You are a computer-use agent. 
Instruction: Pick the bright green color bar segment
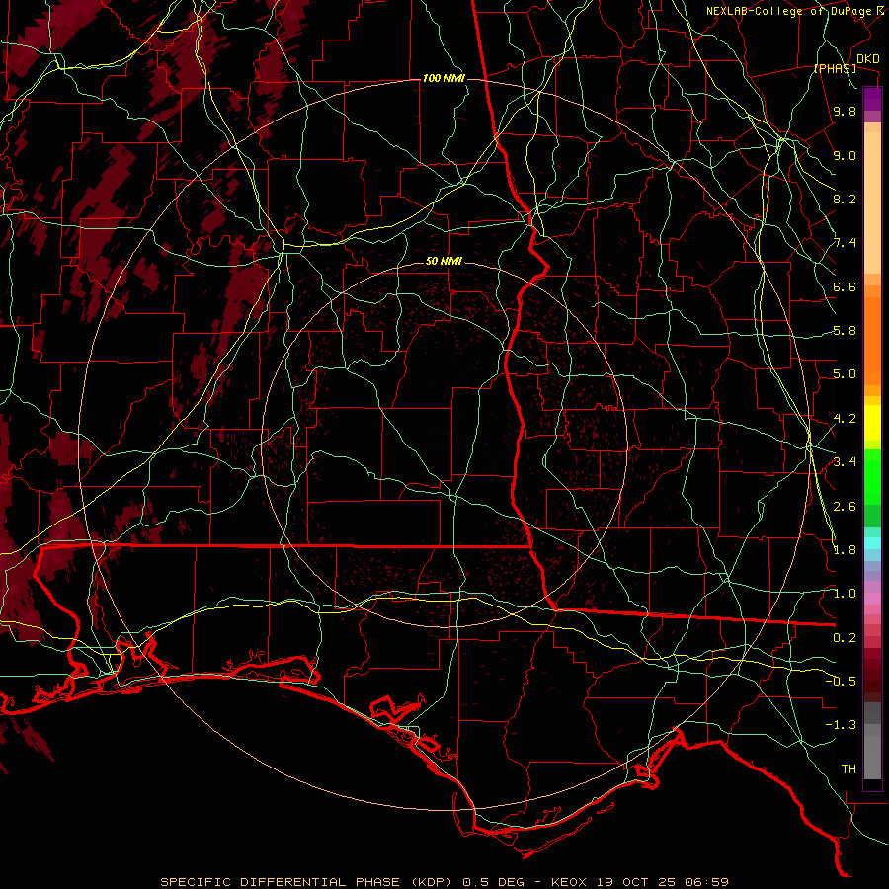[872, 477]
